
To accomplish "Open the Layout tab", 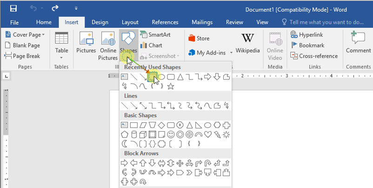I will [x=130, y=22].
